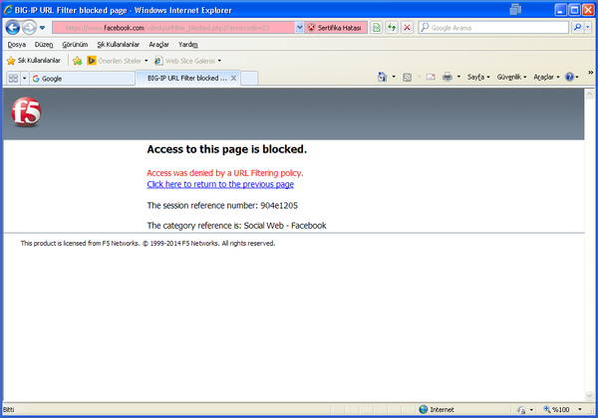The height and width of the screenshot is (418, 598).
Task: Click the scrollbar up arrow
Action: coord(589,94)
